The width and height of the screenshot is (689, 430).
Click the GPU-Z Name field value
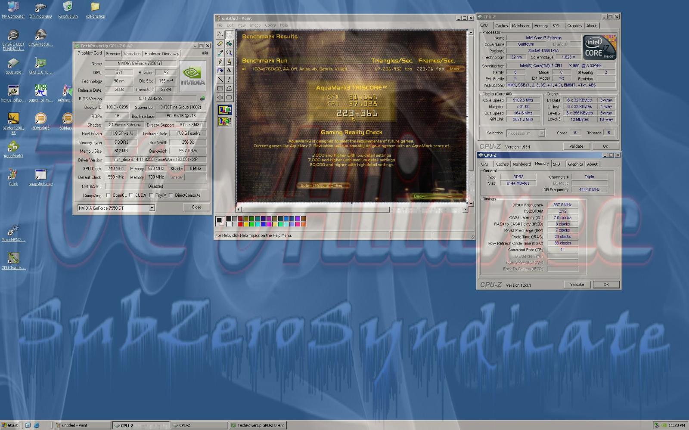tap(140, 63)
